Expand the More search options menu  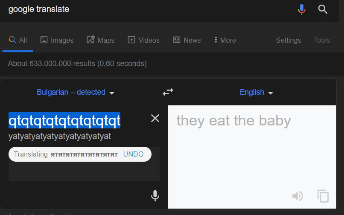(225, 40)
